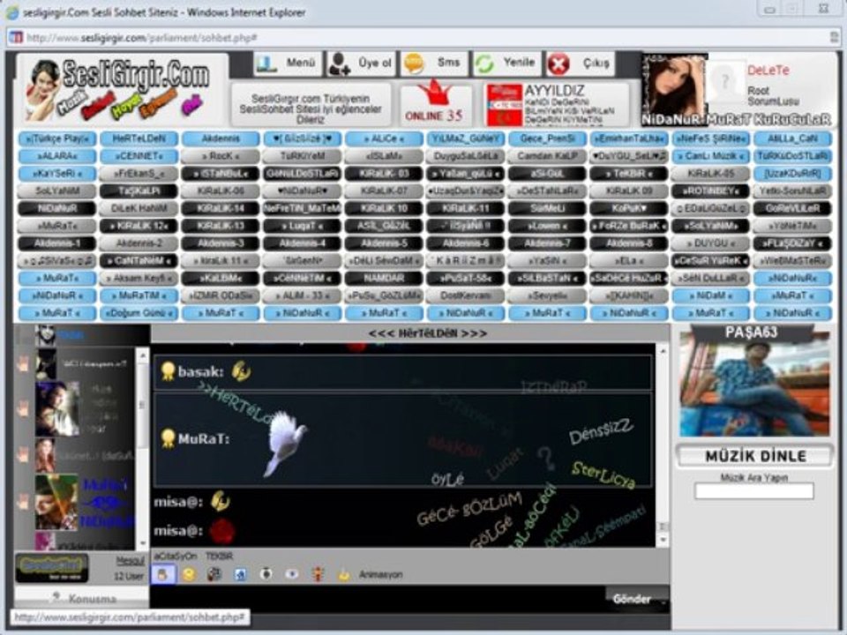The width and height of the screenshot is (847, 635).
Task: Join the Gece_PrenSi room
Action: click(x=547, y=138)
